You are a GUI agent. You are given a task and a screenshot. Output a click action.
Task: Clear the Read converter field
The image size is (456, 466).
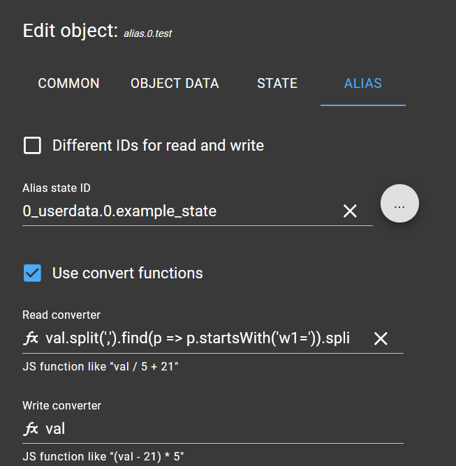[381, 338]
